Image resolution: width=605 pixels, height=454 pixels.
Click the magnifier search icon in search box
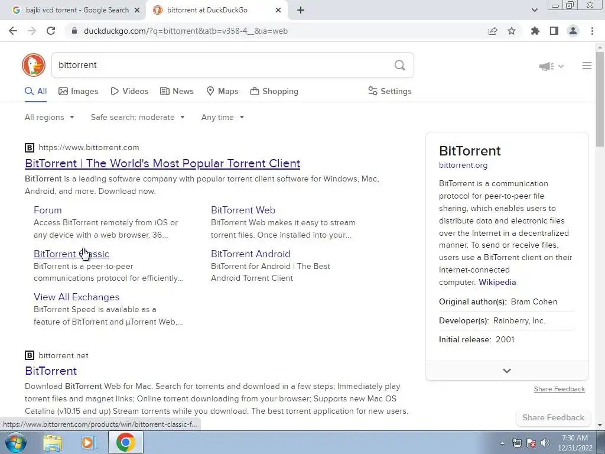pos(400,65)
